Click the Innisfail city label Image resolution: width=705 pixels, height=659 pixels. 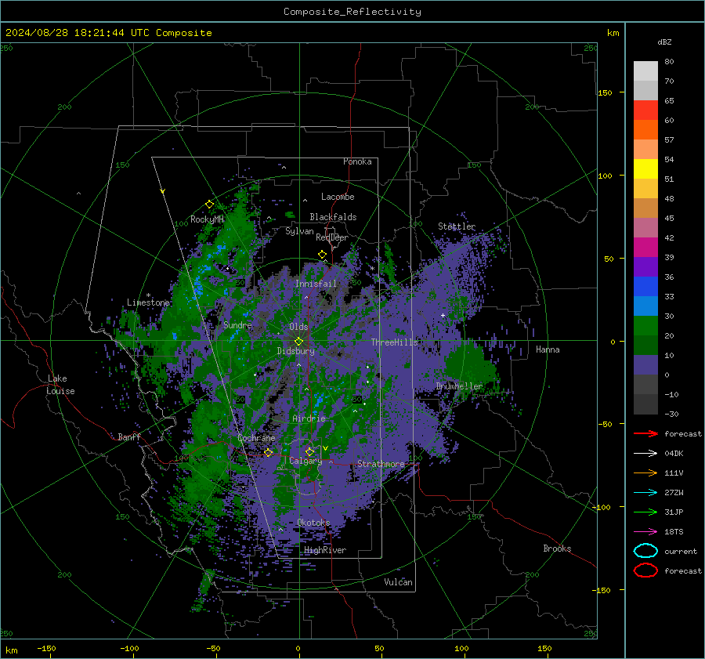316,284
